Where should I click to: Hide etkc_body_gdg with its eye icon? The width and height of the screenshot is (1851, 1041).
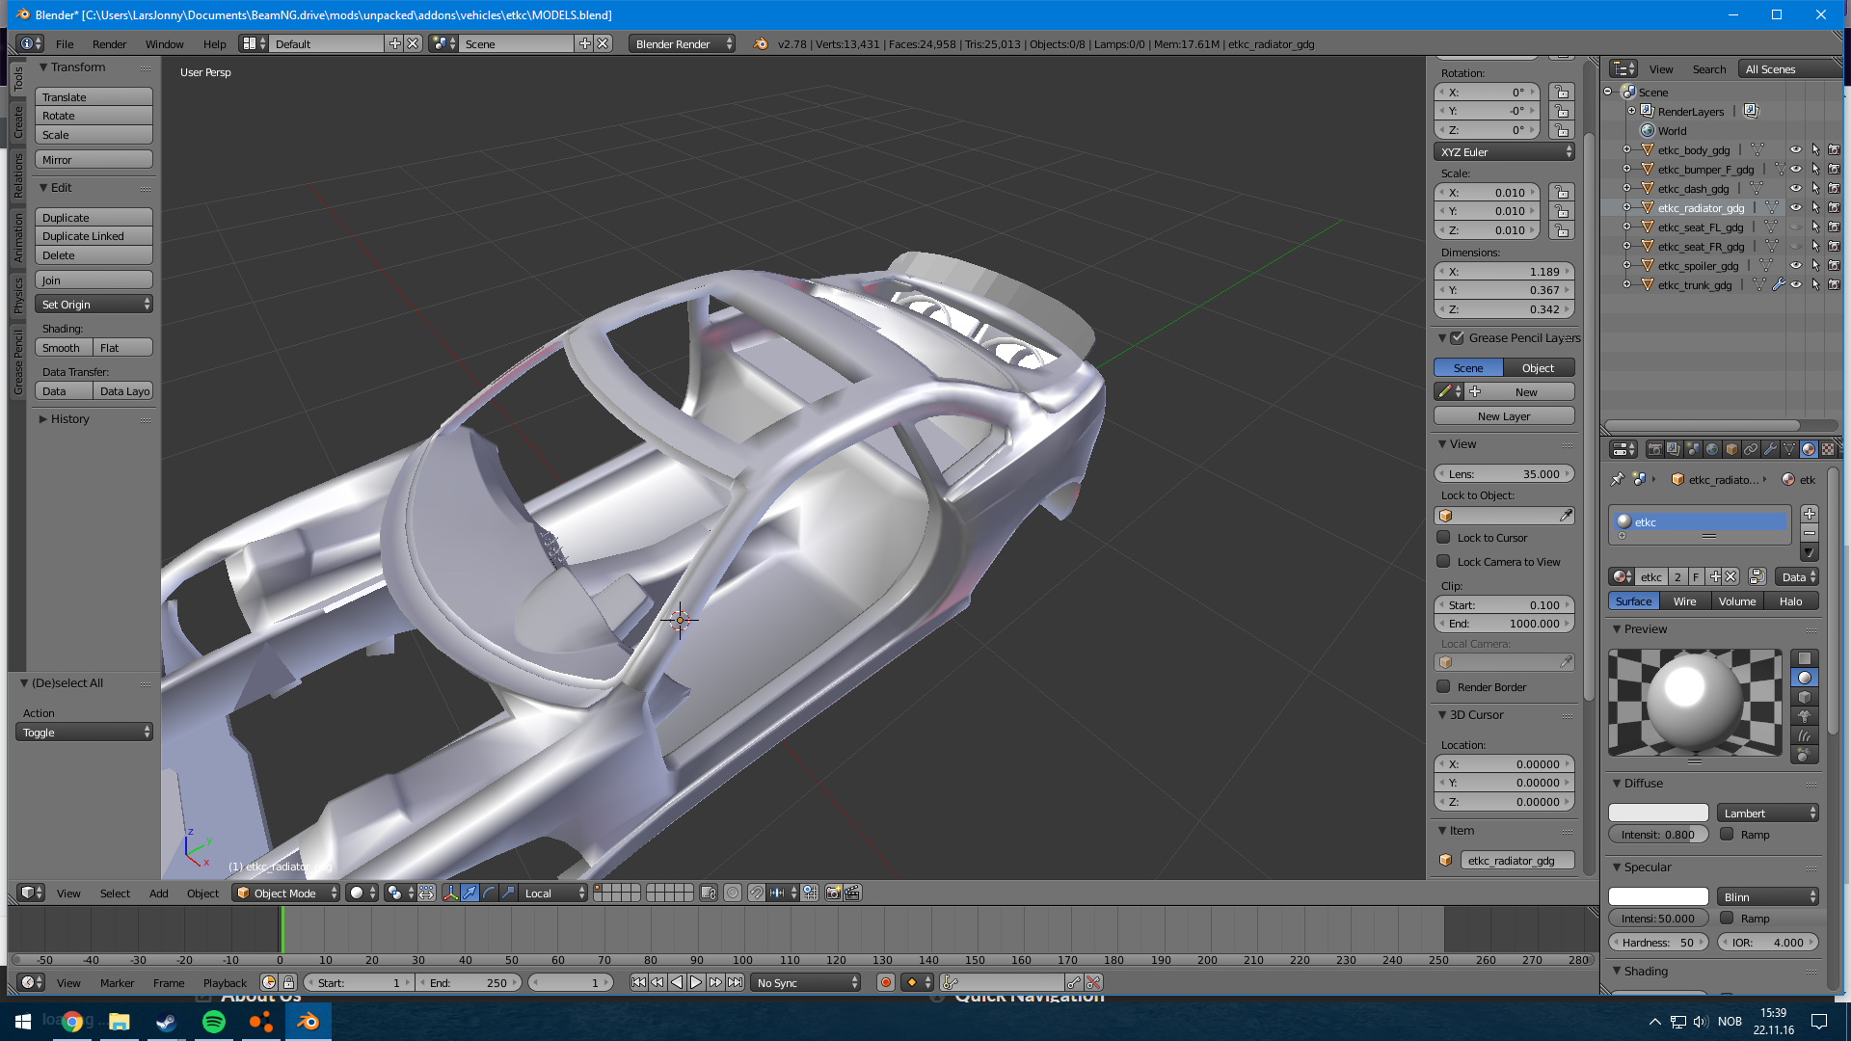[1795, 150]
